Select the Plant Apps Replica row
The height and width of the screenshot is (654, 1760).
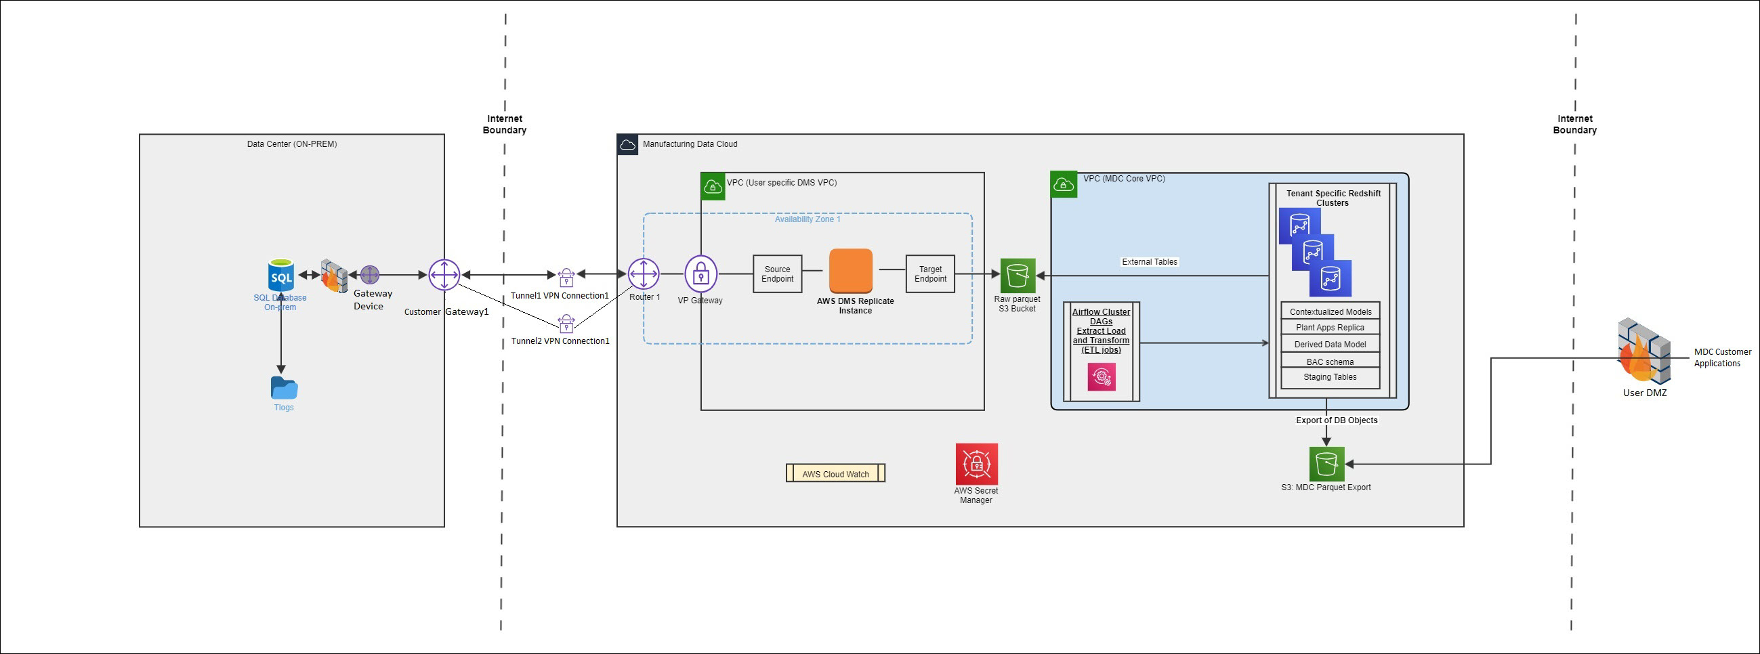pos(1331,327)
